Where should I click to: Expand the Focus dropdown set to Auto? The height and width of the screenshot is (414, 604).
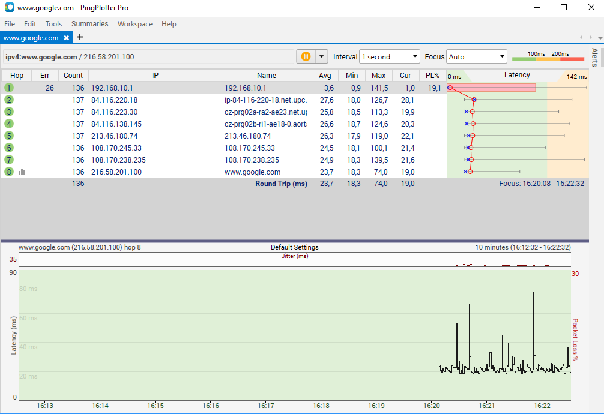click(x=477, y=56)
